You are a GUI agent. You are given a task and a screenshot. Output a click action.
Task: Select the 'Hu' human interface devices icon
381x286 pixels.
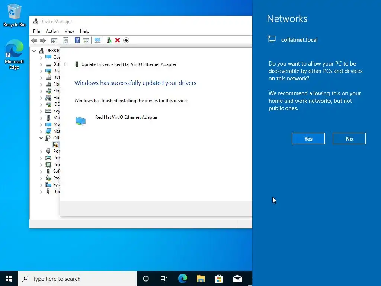click(48, 98)
